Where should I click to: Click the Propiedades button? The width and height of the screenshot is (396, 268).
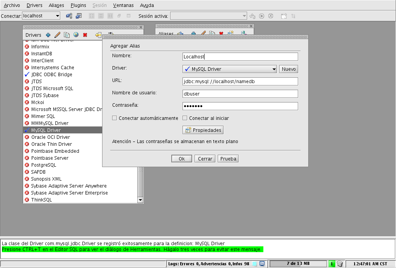pos(203,130)
